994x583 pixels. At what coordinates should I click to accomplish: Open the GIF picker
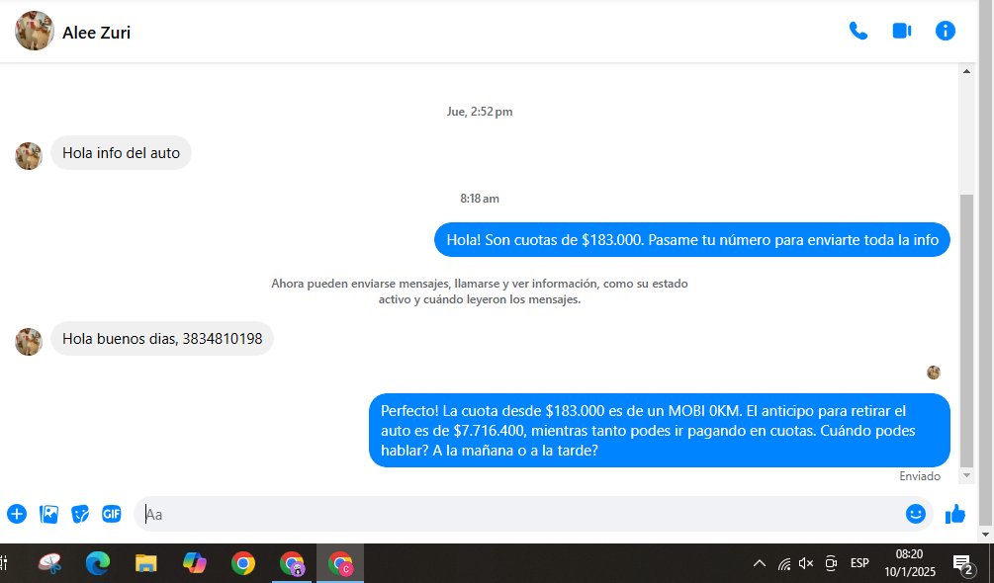pos(112,514)
